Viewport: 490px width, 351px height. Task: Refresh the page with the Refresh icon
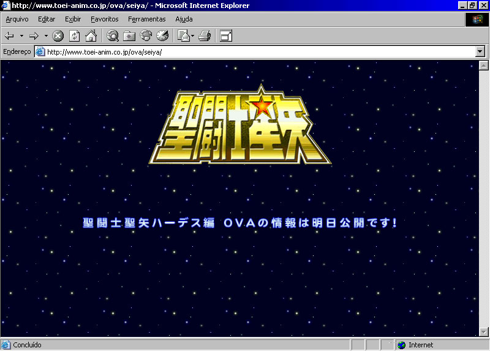tap(74, 36)
